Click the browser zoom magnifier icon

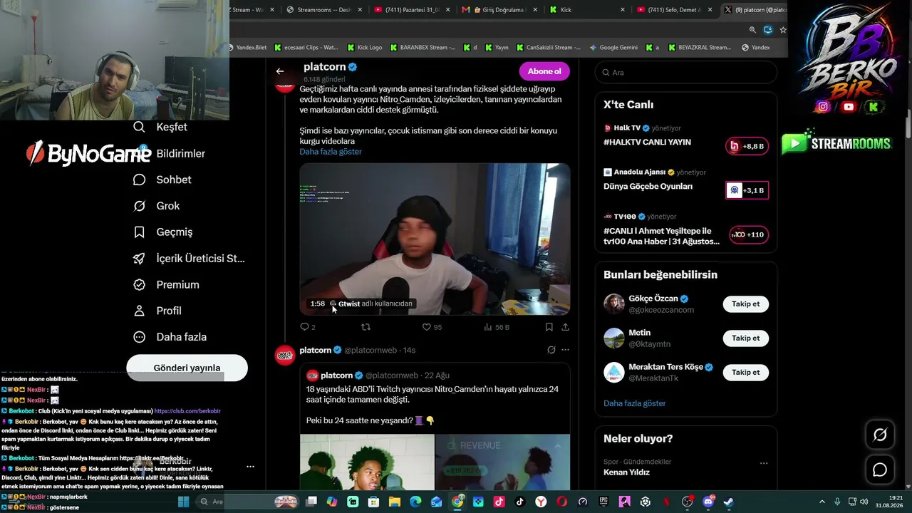[x=752, y=30]
